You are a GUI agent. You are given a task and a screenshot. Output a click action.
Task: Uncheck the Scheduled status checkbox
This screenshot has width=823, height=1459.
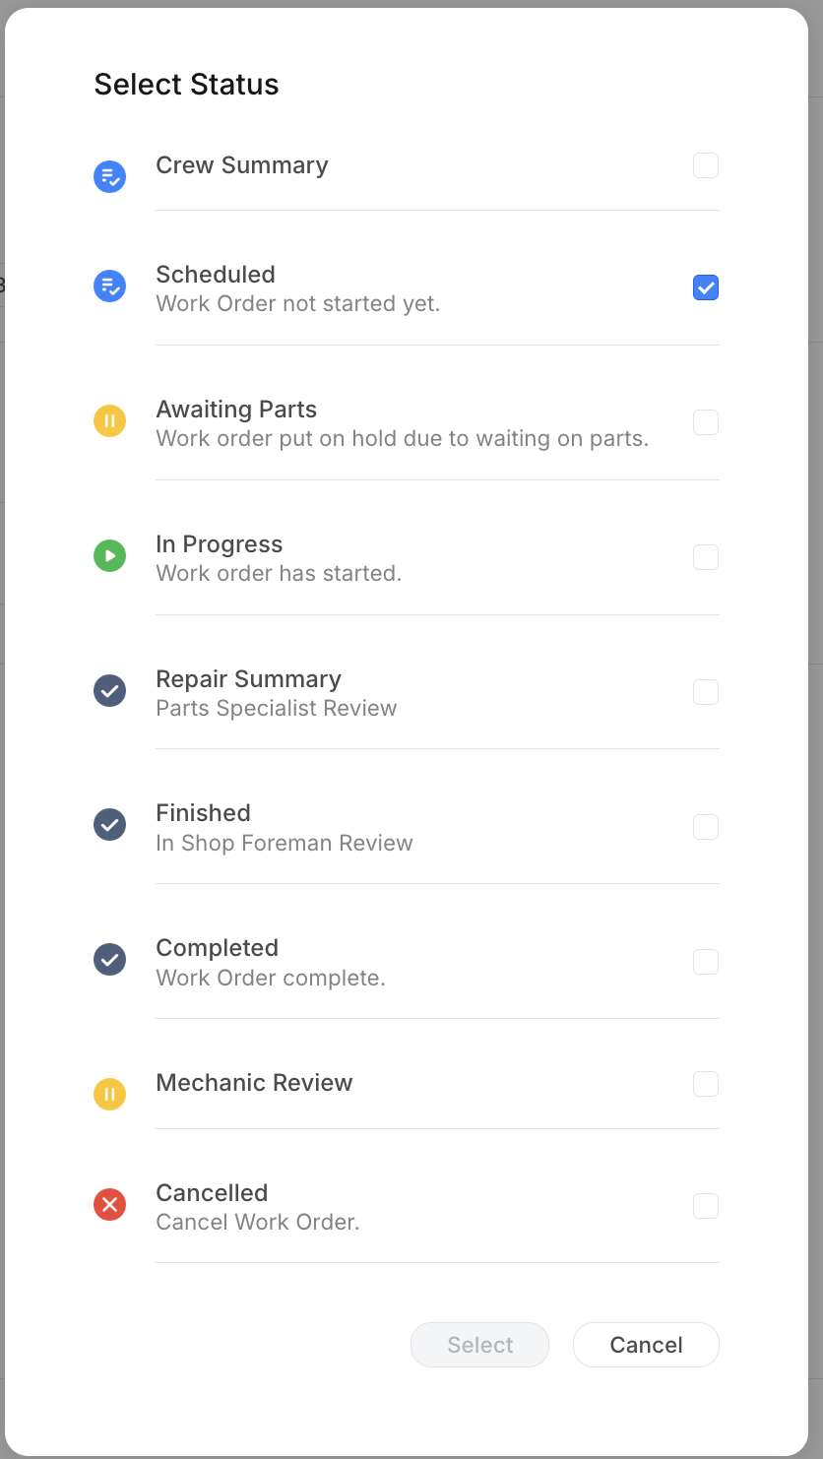[705, 287]
